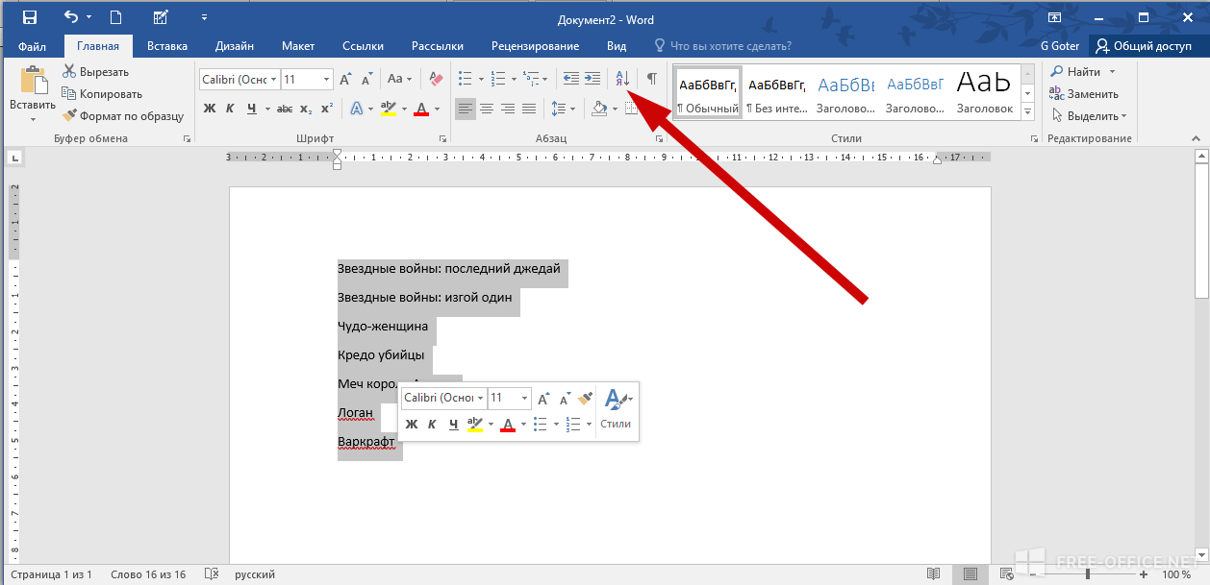This screenshot has height=585, width=1210.
Task: Increase paragraph indent
Action: pyautogui.click(x=593, y=79)
